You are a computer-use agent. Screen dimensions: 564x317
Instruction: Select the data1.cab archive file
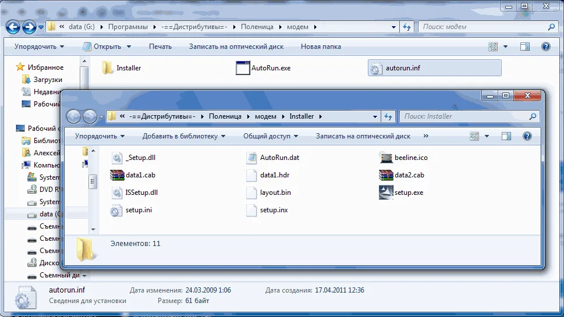(x=133, y=175)
